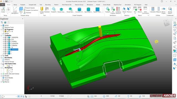Viewport: 177px width, 99px height.
Task: Close the Explorer panel
Action: coord(23,19)
